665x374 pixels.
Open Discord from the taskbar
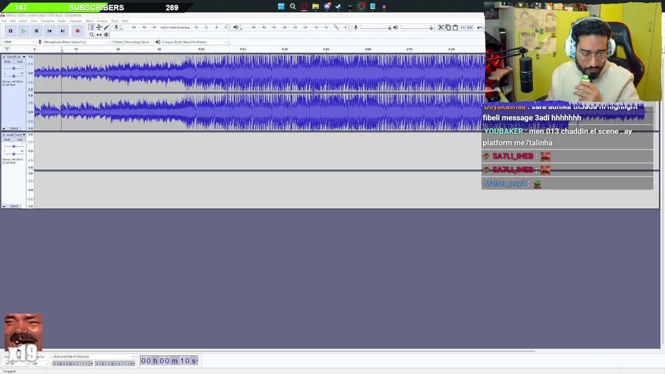pyautogui.click(x=327, y=6)
